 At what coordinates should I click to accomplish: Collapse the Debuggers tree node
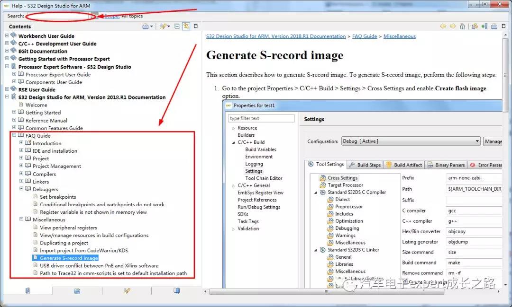pos(21,189)
